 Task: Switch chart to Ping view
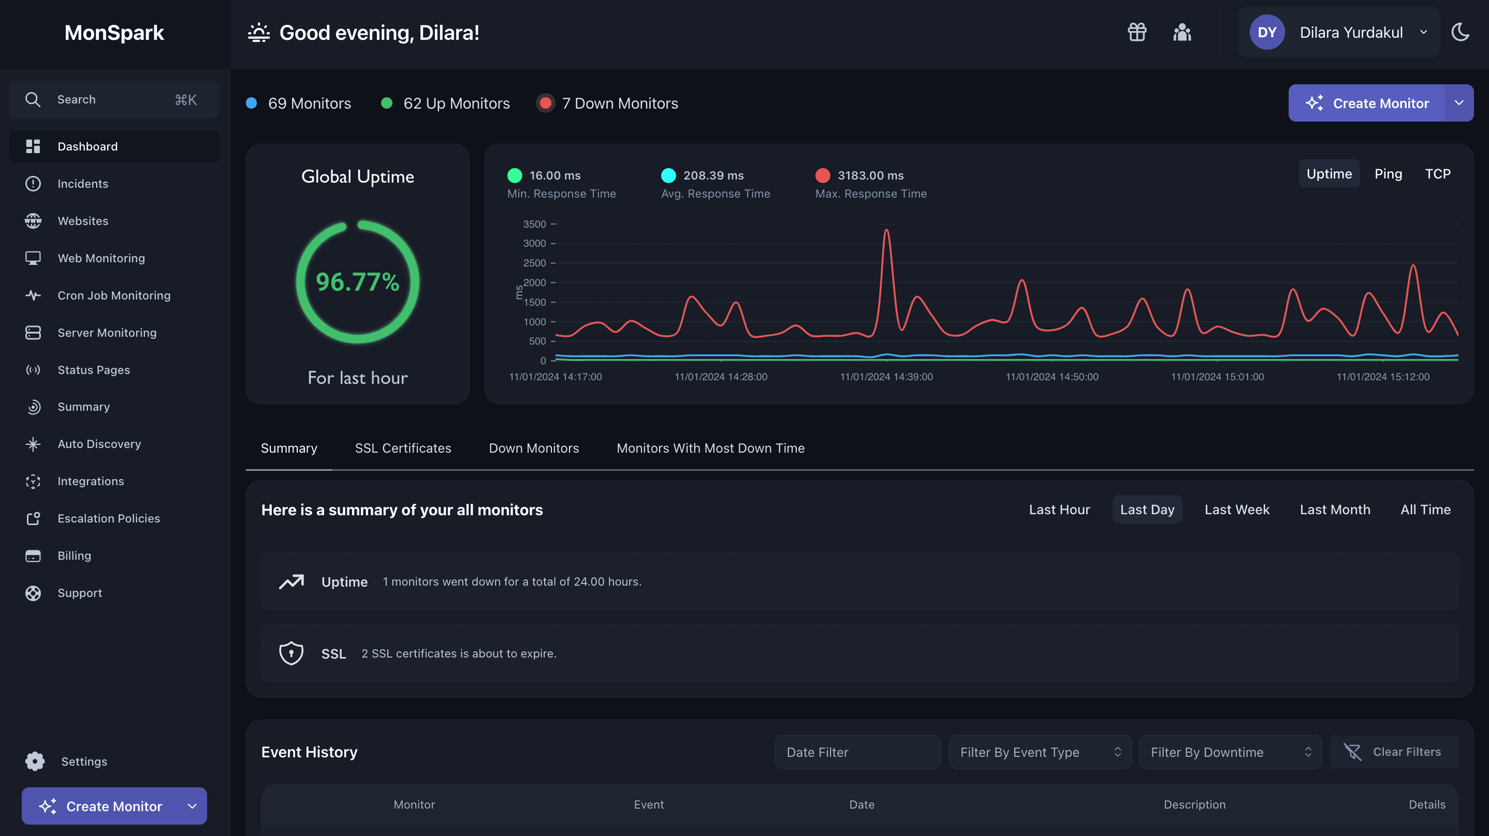pyautogui.click(x=1388, y=174)
